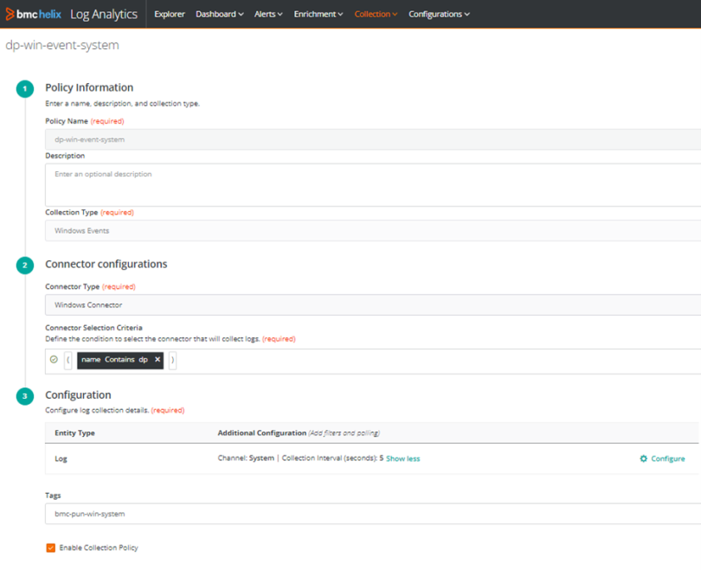Click step 2 Connector configurations circle
The height and width of the screenshot is (570, 701).
tap(25, 265)
